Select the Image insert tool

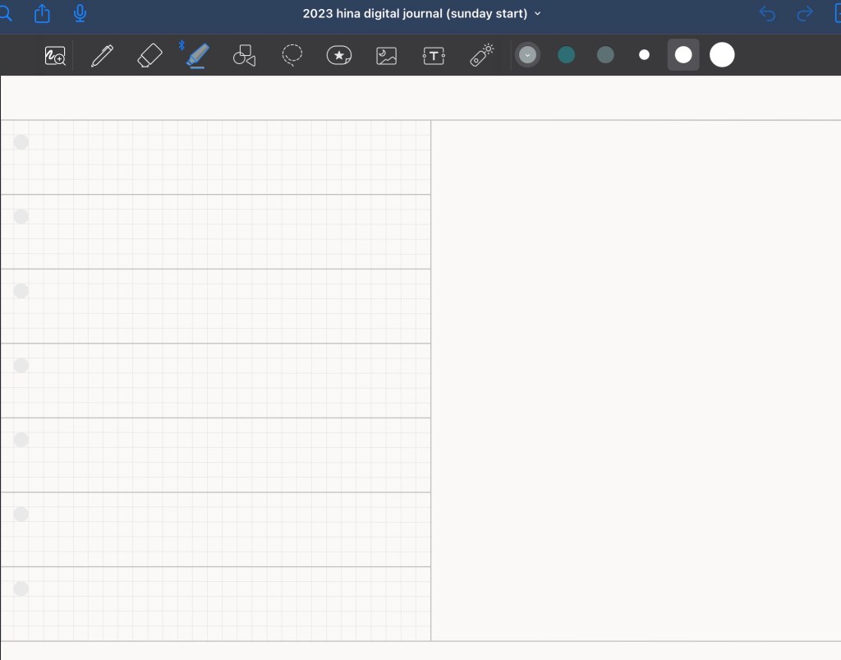(386, 56)
